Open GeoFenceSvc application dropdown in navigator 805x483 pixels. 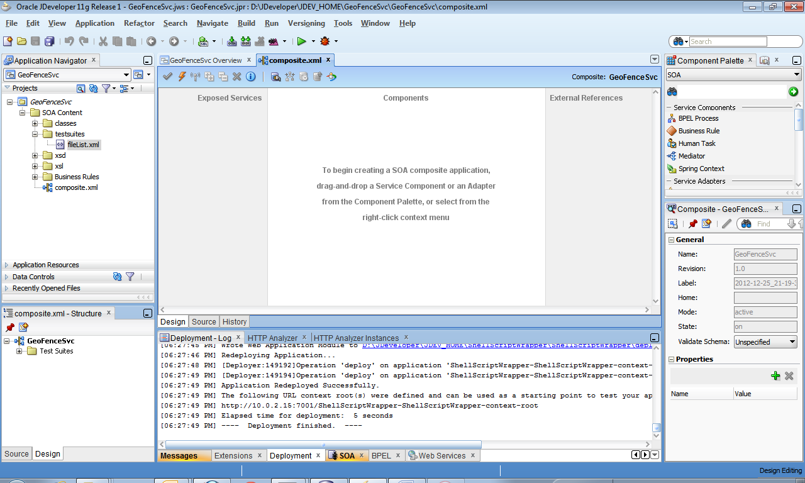pyautogui.click(x=66, y=75)
